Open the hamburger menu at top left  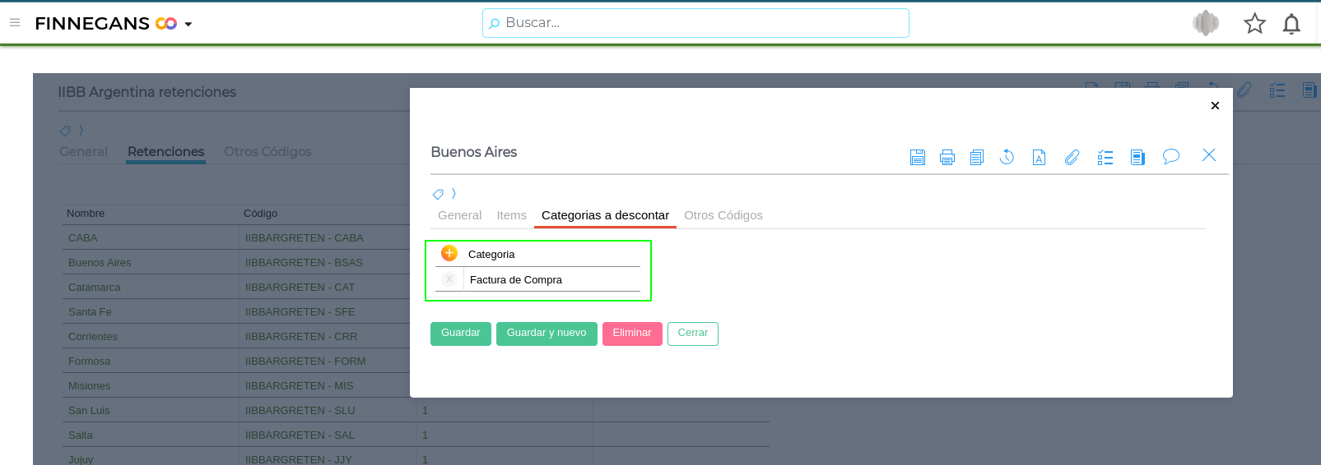click(15, 23)
